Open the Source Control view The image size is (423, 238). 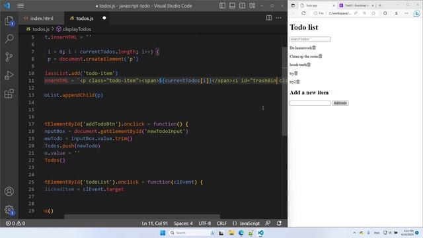click(9, 57)
